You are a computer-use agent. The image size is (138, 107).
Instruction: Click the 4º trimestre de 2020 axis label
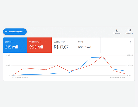coord(20,77)
